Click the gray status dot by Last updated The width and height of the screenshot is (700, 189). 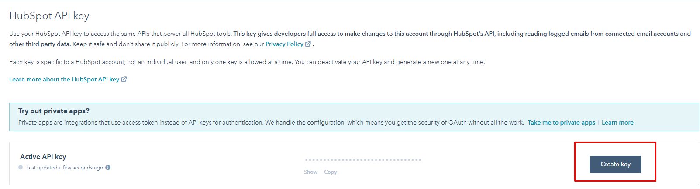pyautogui.click(x=21, y=167)
